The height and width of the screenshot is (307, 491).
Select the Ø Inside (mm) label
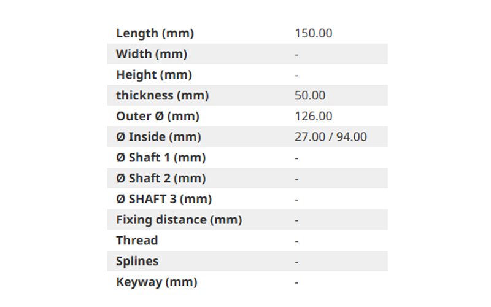tap(158, 136)
